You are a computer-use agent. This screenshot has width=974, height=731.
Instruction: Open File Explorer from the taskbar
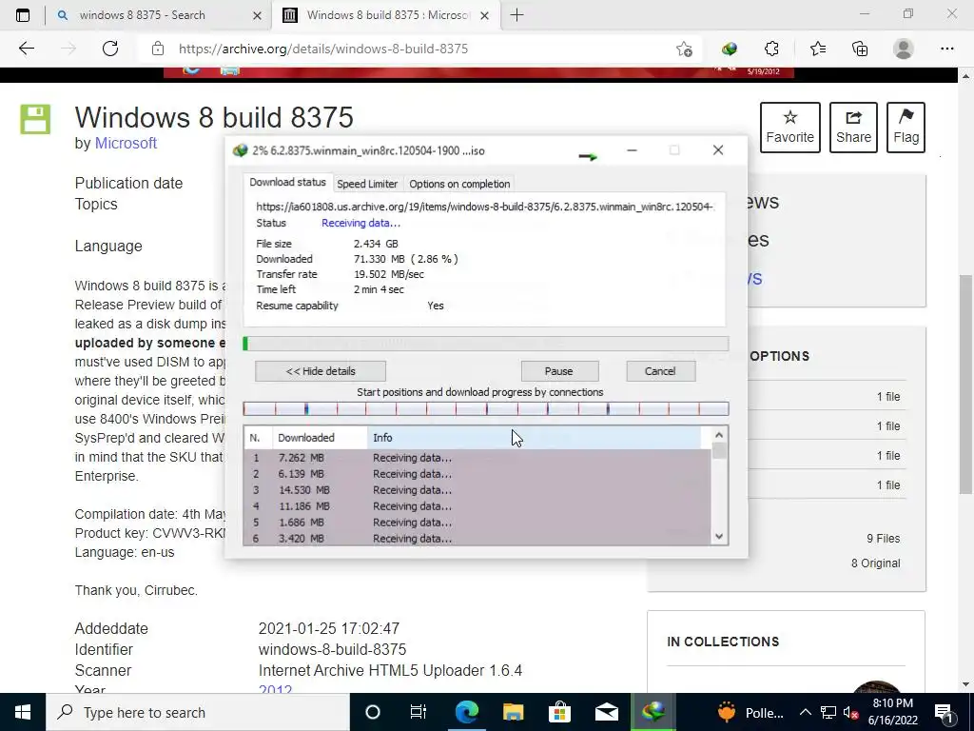point(513,712)
